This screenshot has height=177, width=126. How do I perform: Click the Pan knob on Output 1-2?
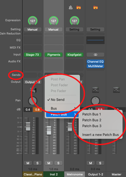[x=95, y=101]
